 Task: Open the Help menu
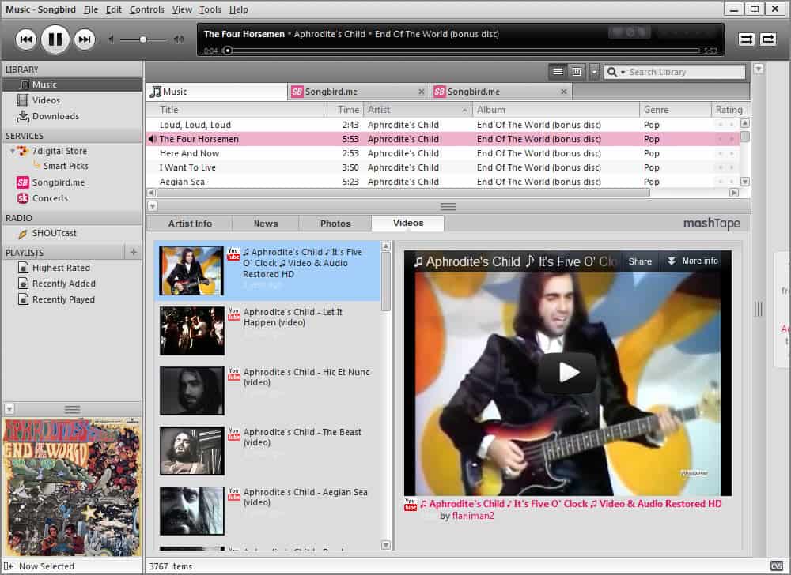239,9
